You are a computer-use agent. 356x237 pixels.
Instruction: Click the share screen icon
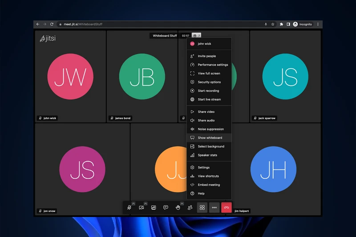(154, 208)
